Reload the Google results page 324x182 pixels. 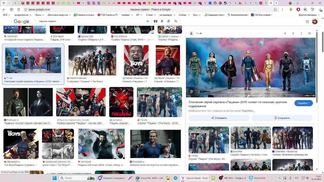point(19,9)
